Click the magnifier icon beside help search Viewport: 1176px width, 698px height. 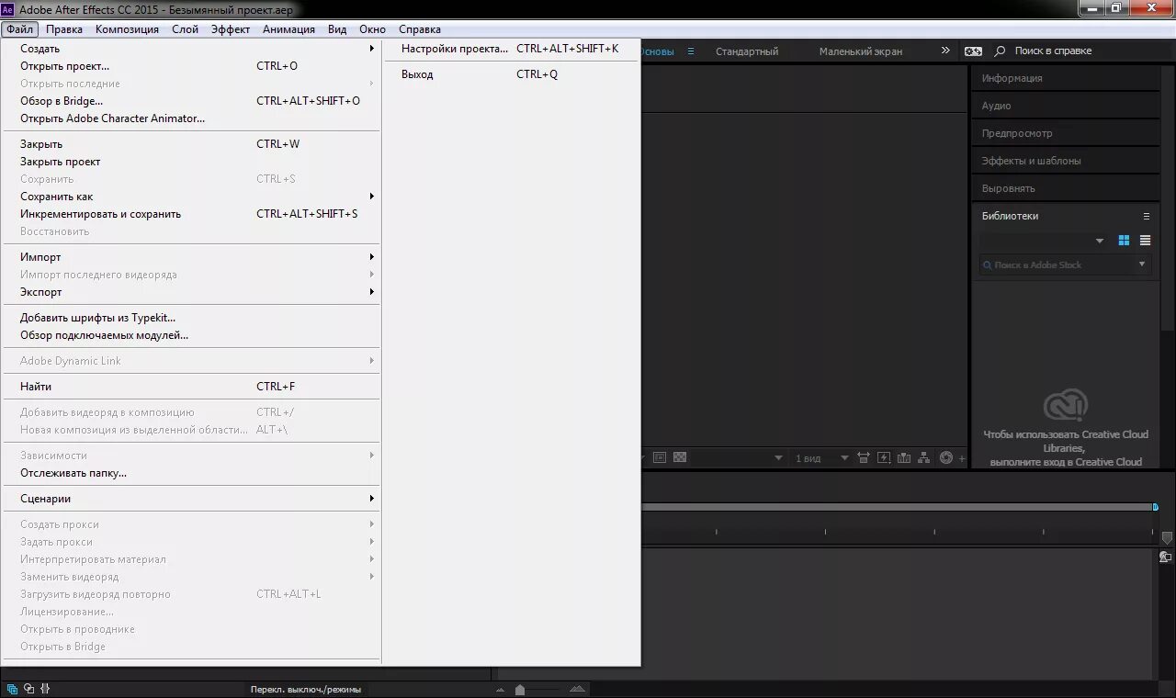[x=999, y=51]
